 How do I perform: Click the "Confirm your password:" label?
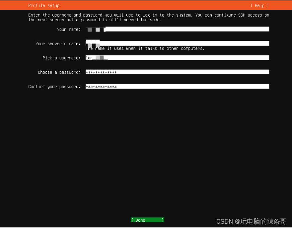[54, 86]
